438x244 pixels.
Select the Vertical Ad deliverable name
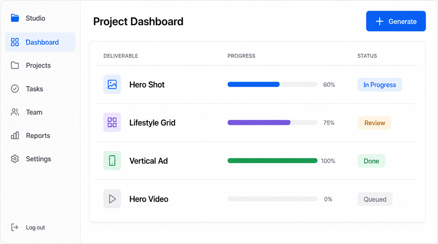[x=148, y=161]
